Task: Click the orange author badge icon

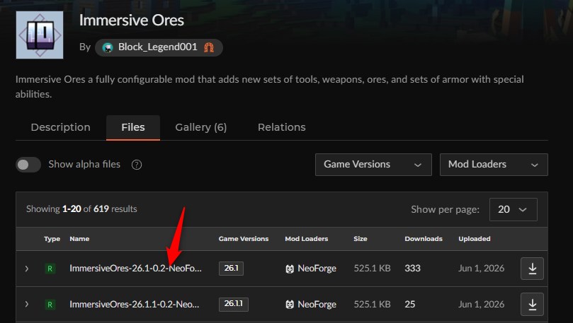Action: click(x=209, y=47)
